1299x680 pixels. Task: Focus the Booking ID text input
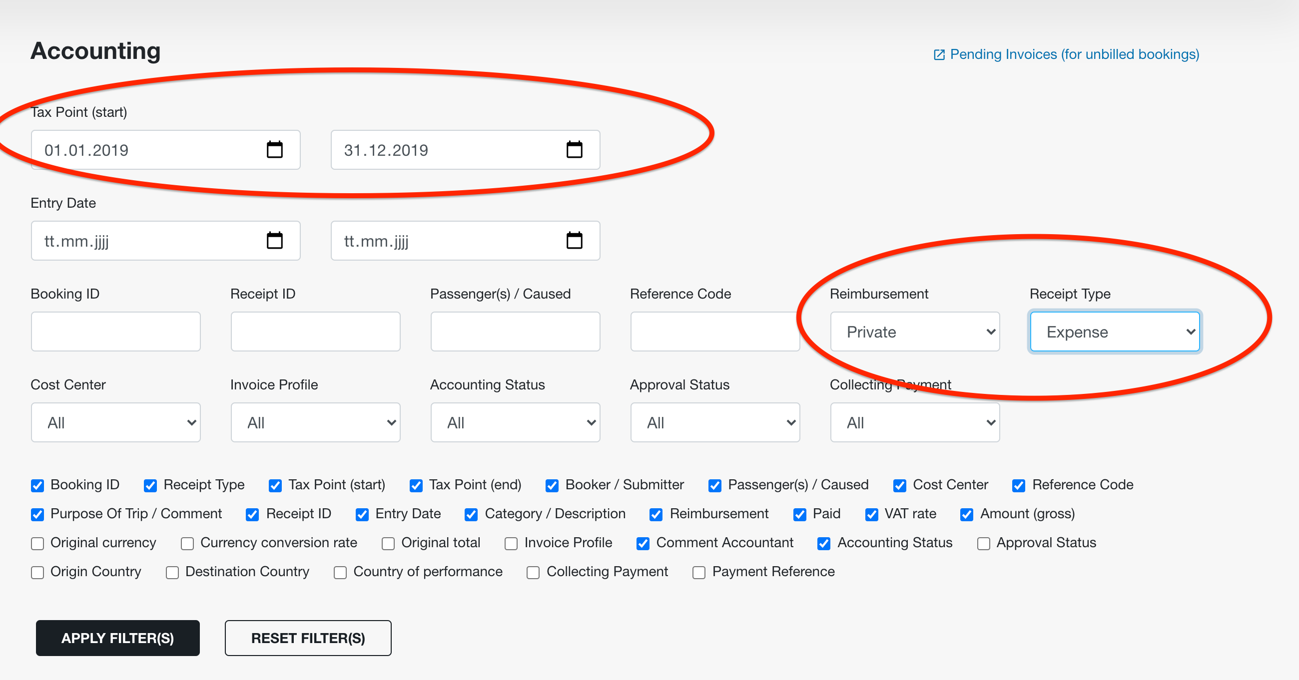pyautogui.click(x=115, y=331)
